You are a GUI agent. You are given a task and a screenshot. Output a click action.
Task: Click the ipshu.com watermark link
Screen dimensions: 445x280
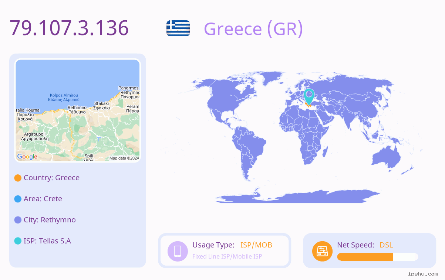pos(423,274)
